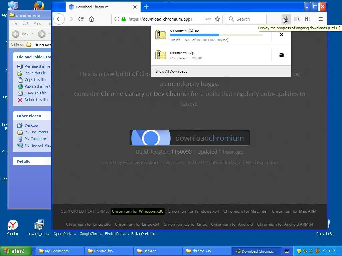342x256 pixels.
Task: Click the Firefox forward arrow
Action: 70,19
